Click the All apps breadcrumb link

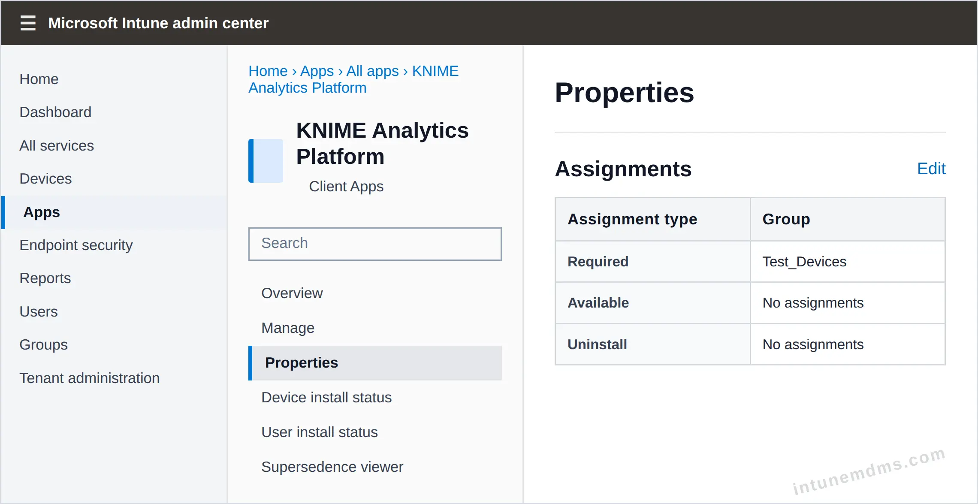tap(372, 71)
